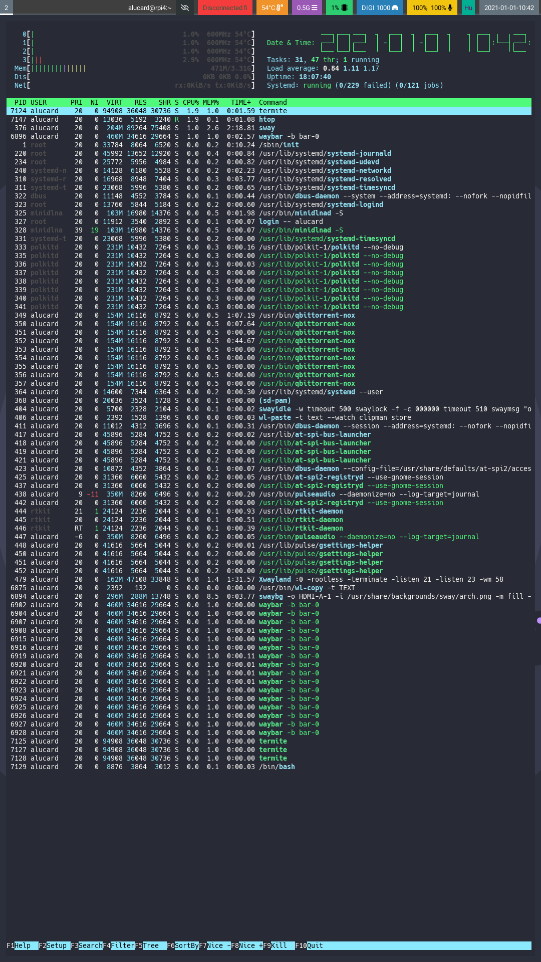Select workspace 2 button in waybar

tap(7, 8)
